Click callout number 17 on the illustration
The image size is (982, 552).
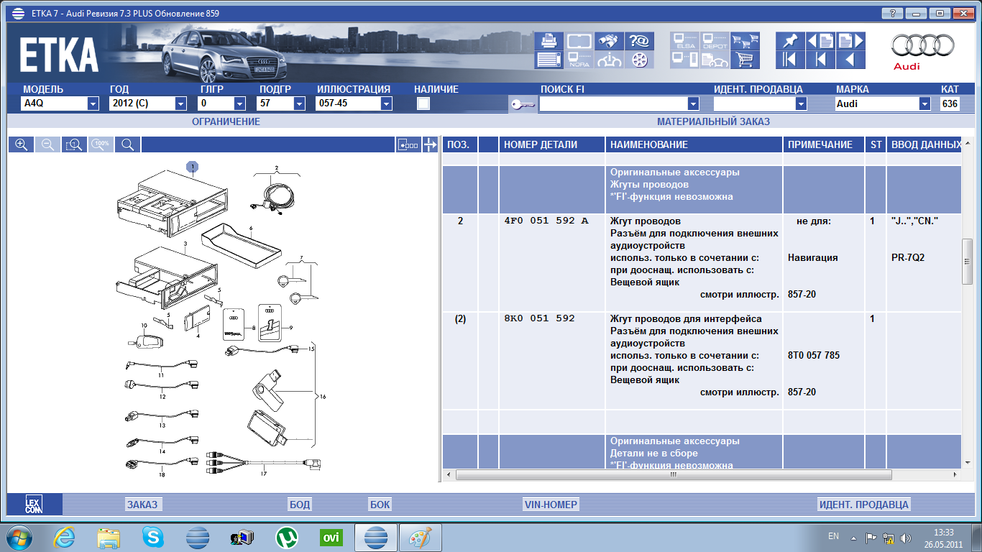coord(263,473)
